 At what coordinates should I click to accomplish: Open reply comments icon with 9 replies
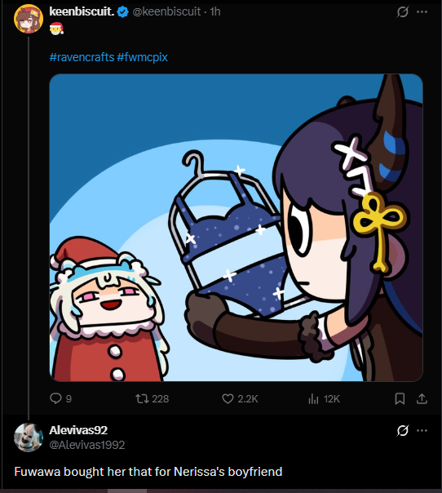(56, 398)
